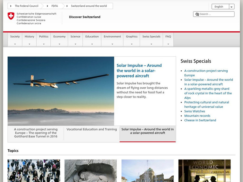
Task: Open the English language dropdown arrow
Action: pos(231,7)
